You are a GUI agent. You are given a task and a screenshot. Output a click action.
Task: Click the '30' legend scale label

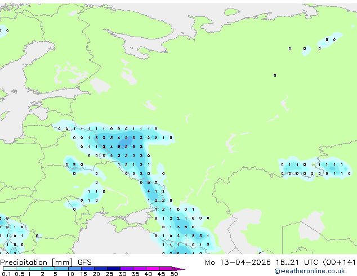tap(122, 274)
